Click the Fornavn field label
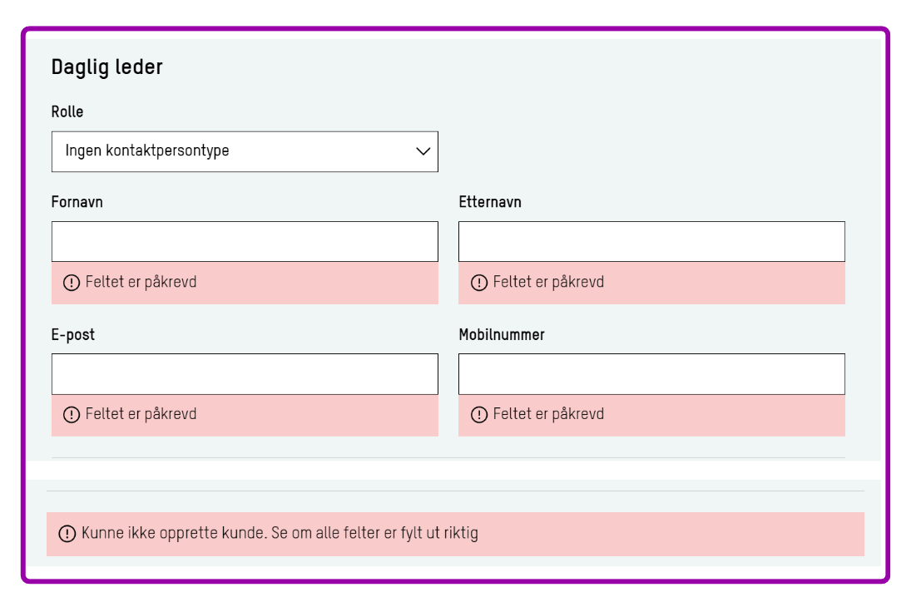The image size is (911, 597). (77, 202)
